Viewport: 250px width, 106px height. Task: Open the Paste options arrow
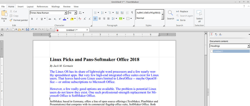(4, 21)
